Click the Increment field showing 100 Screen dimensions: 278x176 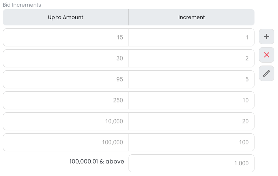pyautogui.click(x=191, y=142)
